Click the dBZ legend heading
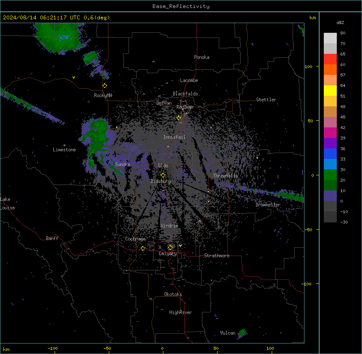 [x=340, y=23]
